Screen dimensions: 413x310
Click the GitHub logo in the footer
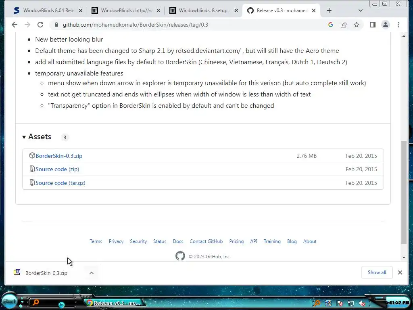point(180,256)
